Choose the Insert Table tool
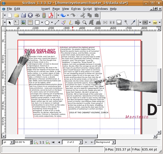This screenshot has height=154, width=163. point(30,22)
